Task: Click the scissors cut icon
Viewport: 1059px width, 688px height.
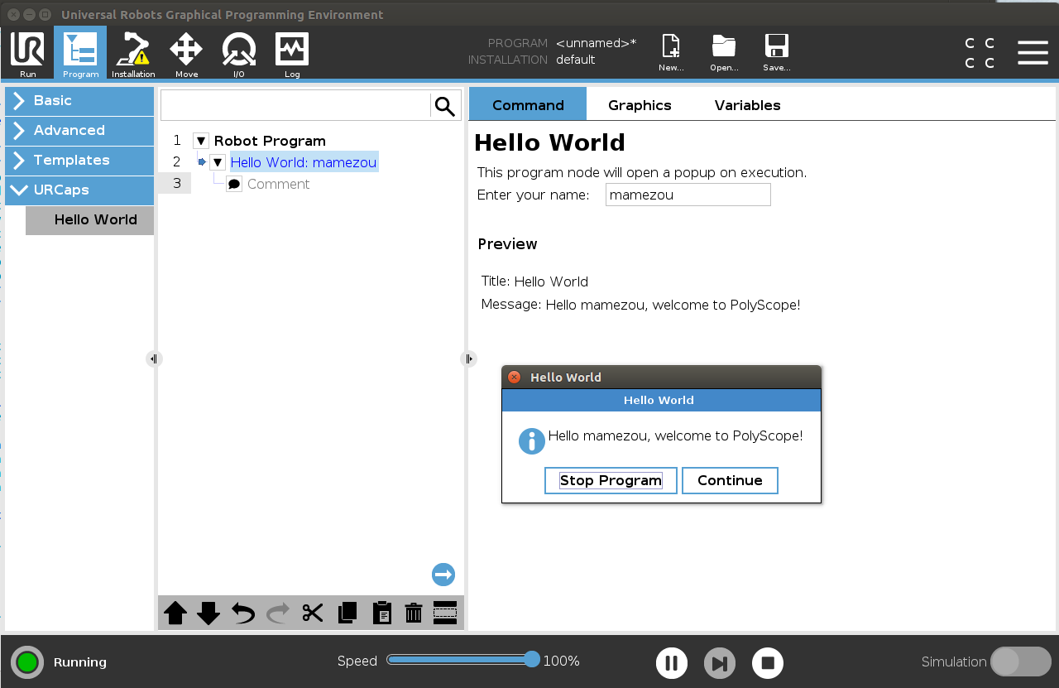Action: (313, 613)
